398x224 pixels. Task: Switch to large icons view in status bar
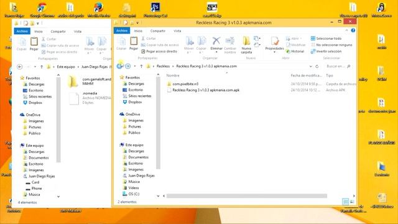352,202
